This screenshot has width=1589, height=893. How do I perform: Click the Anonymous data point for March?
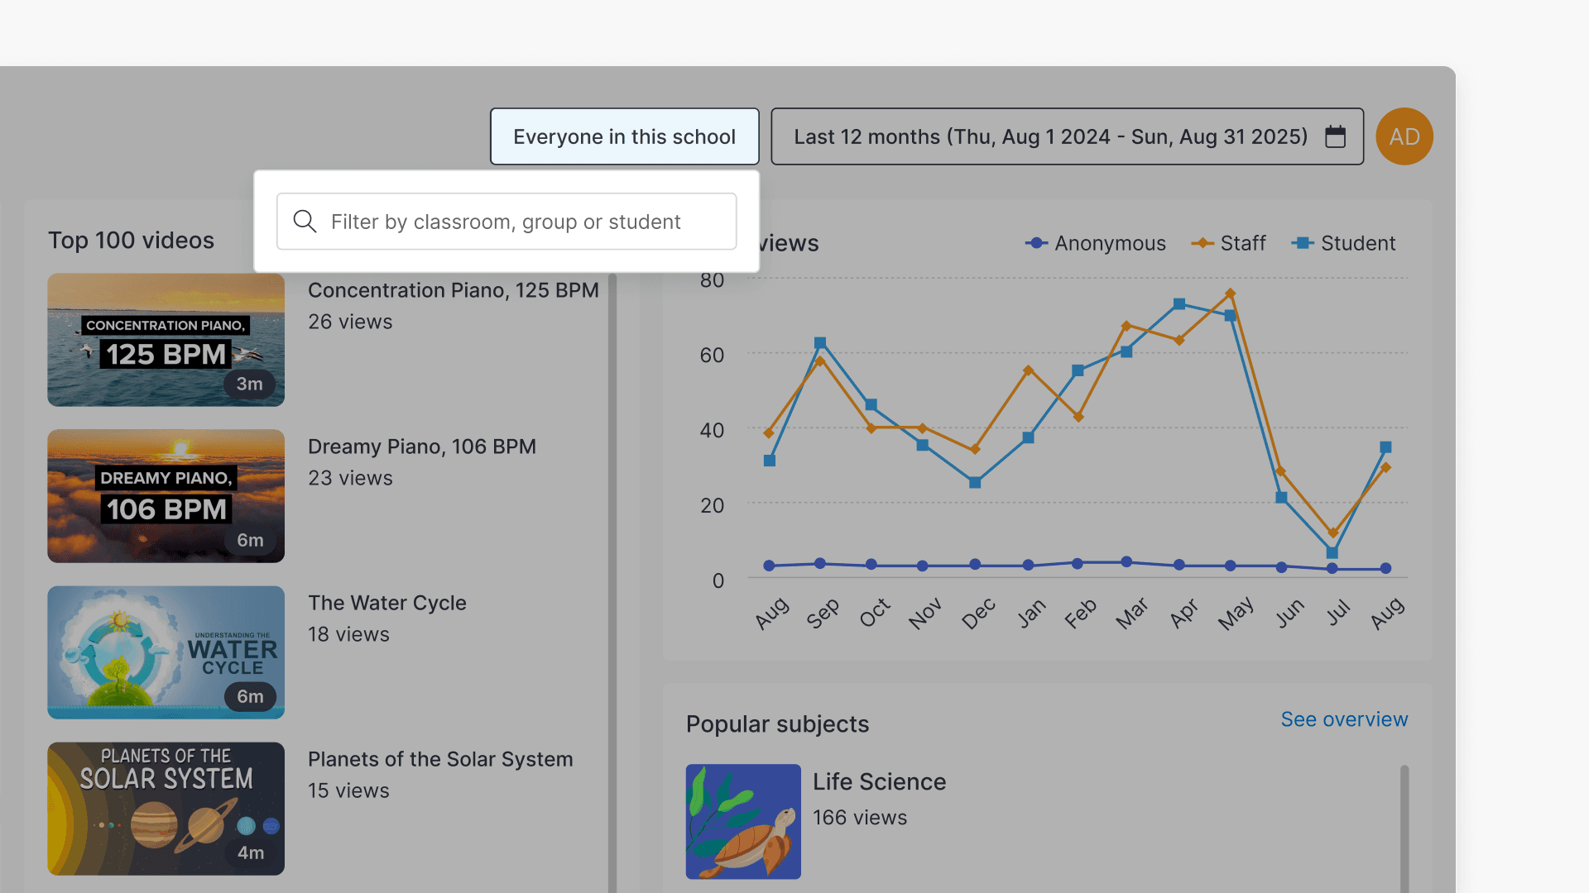click(x=1126, y=562)
